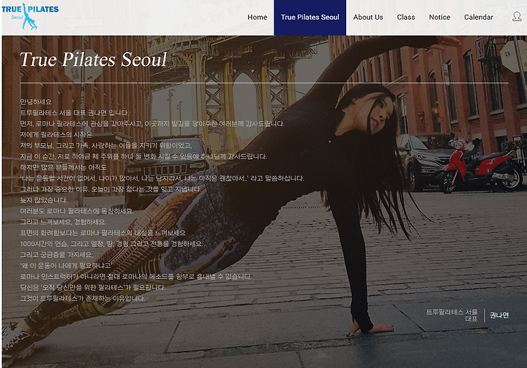
Task: Click the greeting line '안녕하세요'
Action: tap(36, 101)
